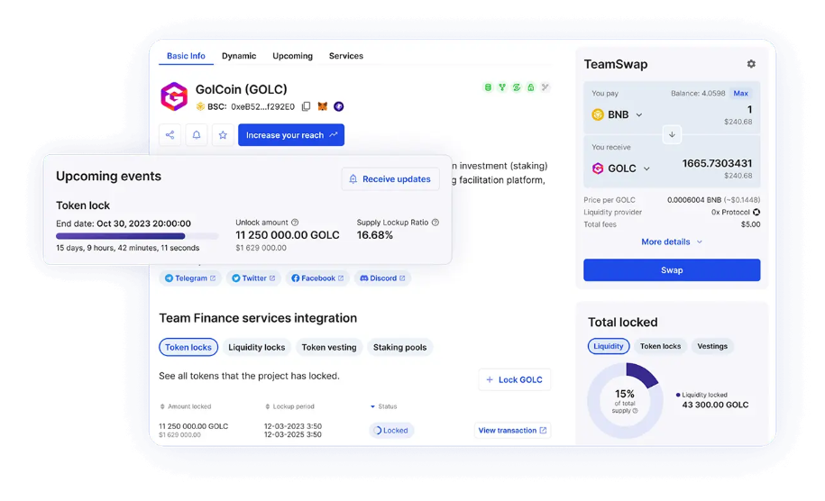Click the Unlock amount help icon
Viewport: 825px width, 501px height.
click(295, 223)
